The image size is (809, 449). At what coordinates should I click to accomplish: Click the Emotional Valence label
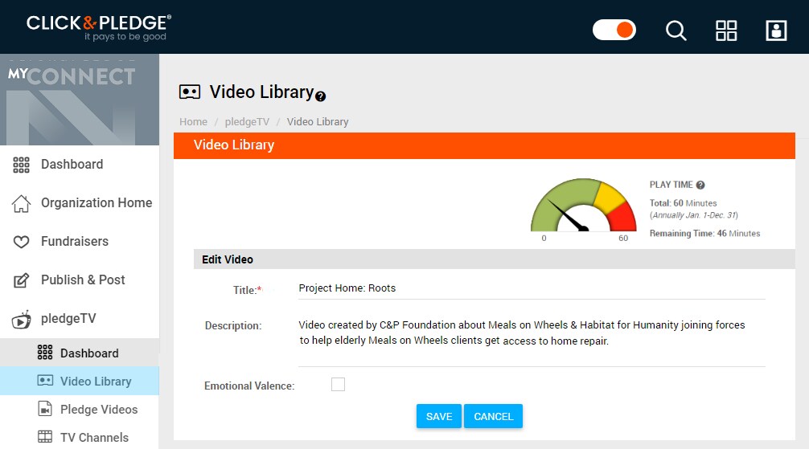coord(249,386)
